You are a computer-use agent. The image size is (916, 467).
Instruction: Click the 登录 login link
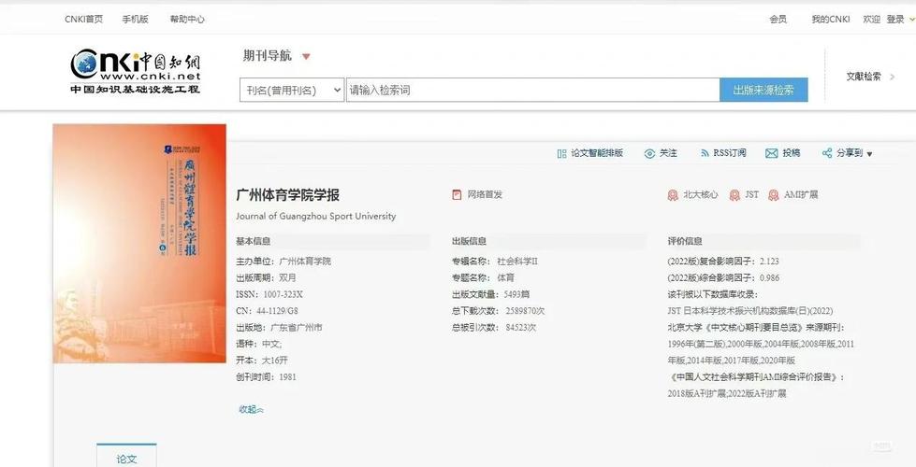tap(895, 20)
